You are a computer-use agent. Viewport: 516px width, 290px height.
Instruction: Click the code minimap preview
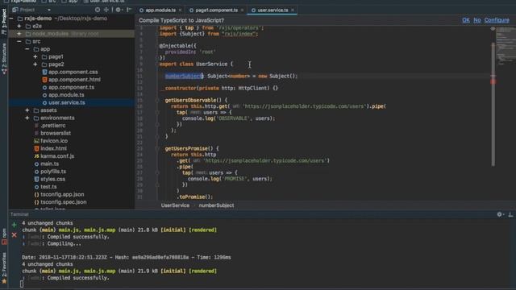[506, 46]
